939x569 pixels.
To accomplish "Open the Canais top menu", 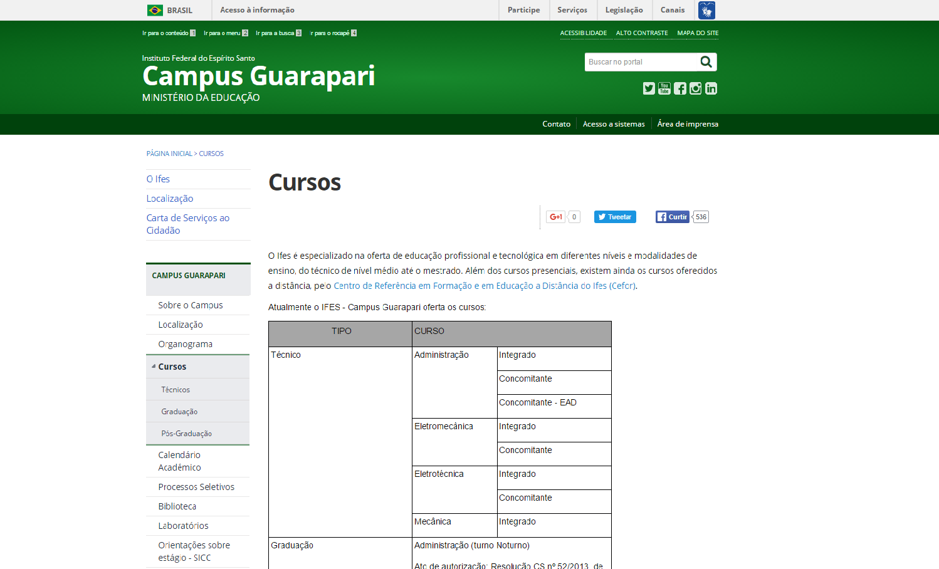I will (673, 10).
